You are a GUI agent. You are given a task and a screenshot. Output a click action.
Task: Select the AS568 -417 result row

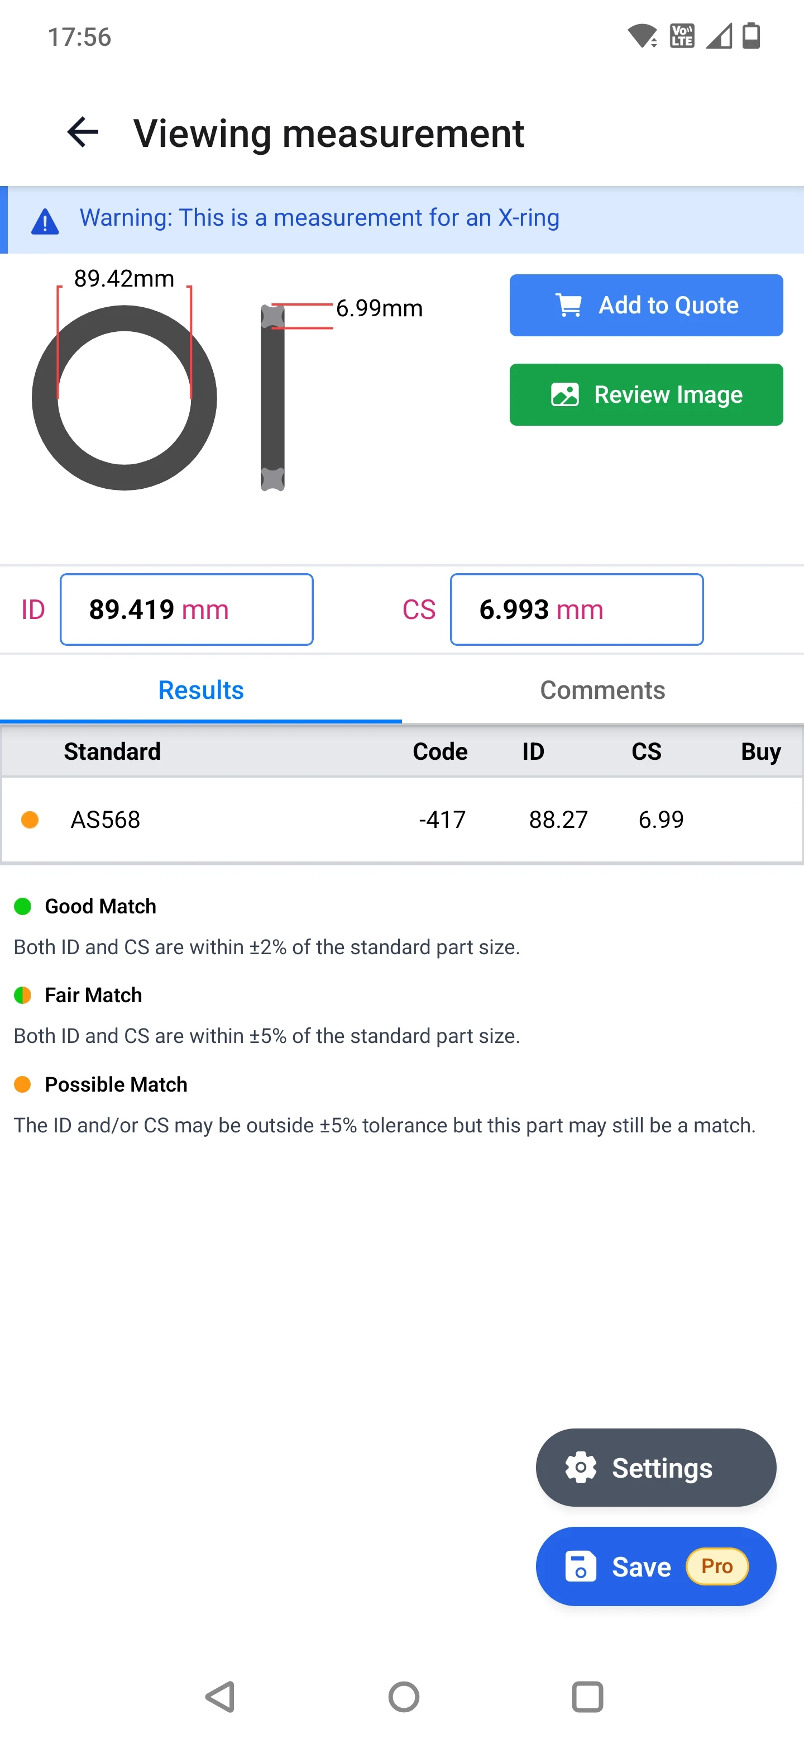(401, 820)
